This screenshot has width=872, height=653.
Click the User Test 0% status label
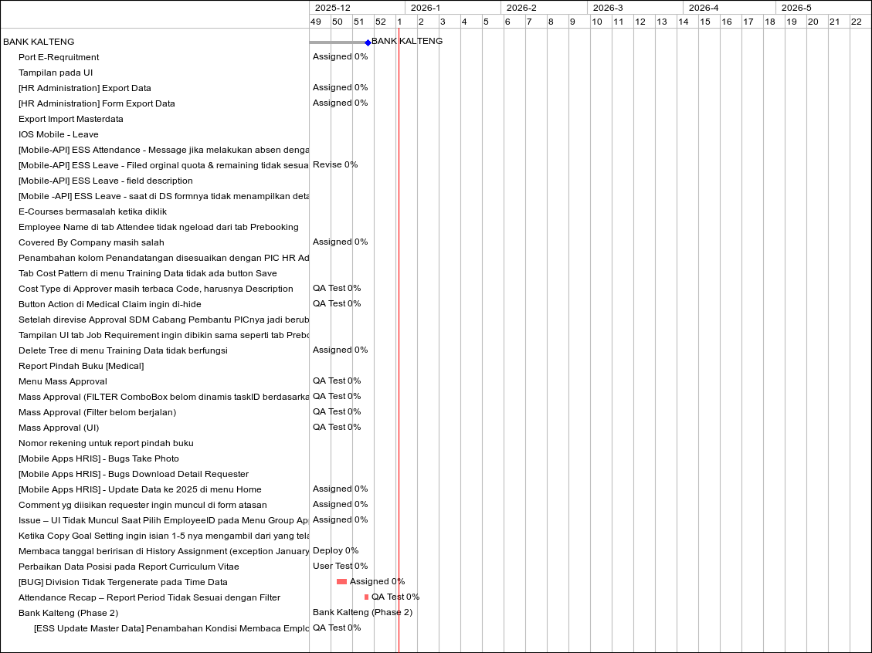[x=340, y=566]
